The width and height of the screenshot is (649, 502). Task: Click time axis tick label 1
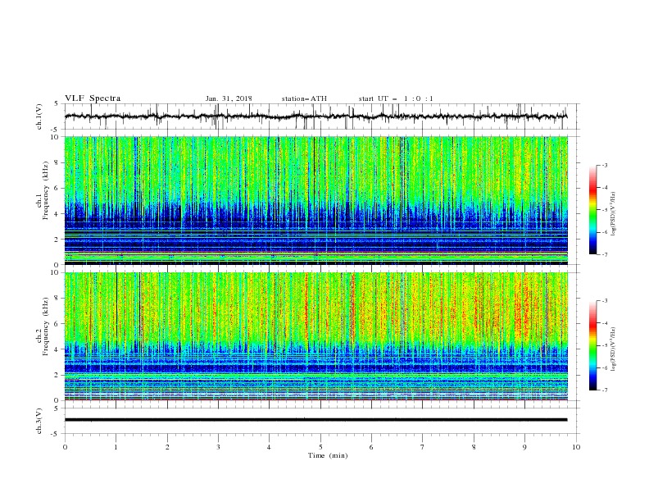116,447
